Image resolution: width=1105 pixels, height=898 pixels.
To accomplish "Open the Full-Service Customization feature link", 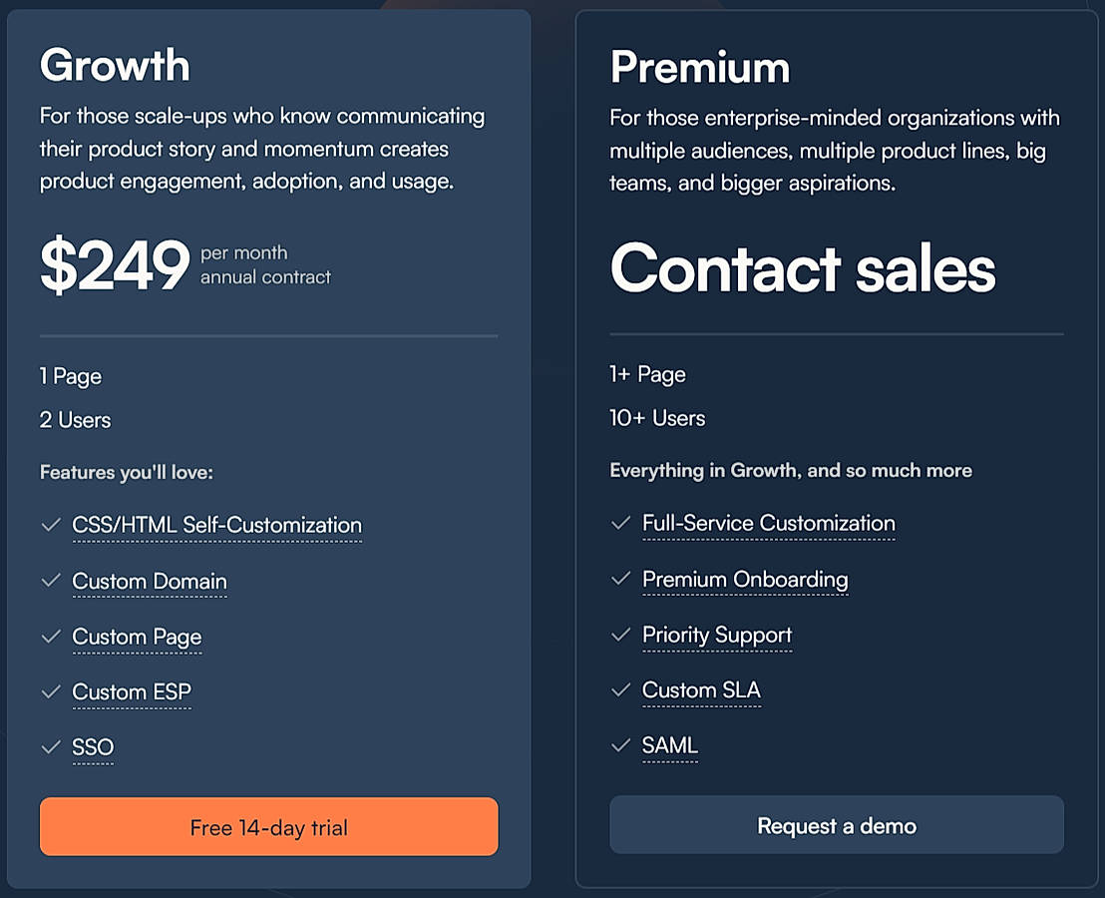I will click(x=768, y=523).
